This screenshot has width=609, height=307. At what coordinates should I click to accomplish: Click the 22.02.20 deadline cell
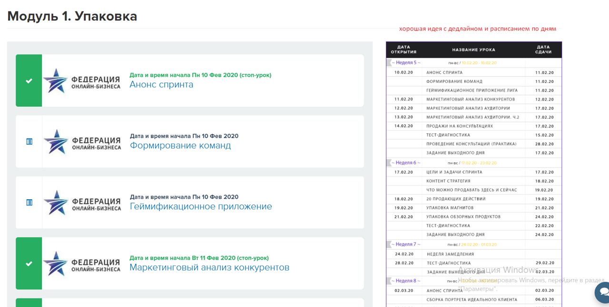point(544,226)
